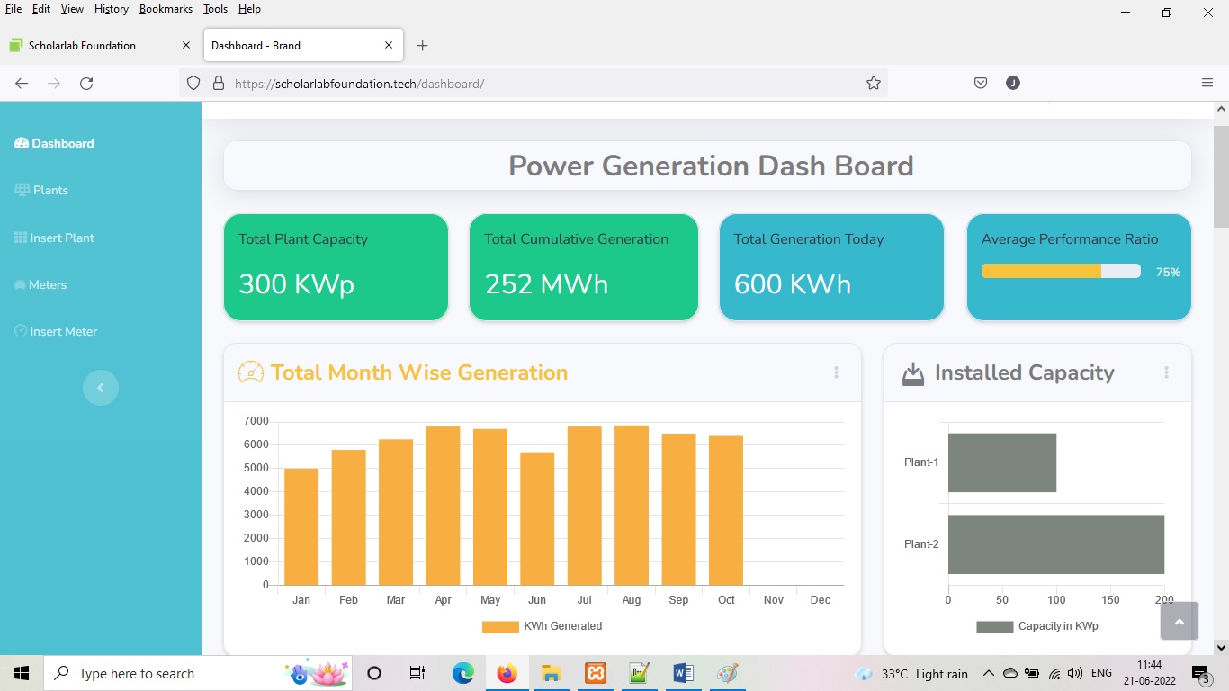Click the Insert Plant sidebar link
The width and height of the screenshot is (1229, 691).
tap(61, 238)
